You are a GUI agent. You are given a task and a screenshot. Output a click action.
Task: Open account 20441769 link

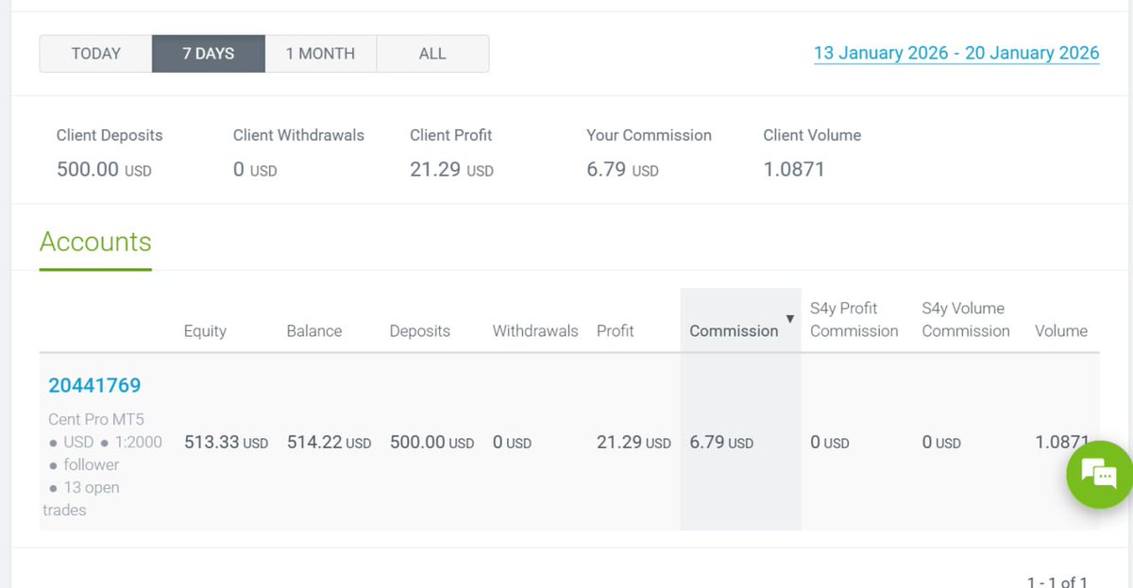pos(94,385)
